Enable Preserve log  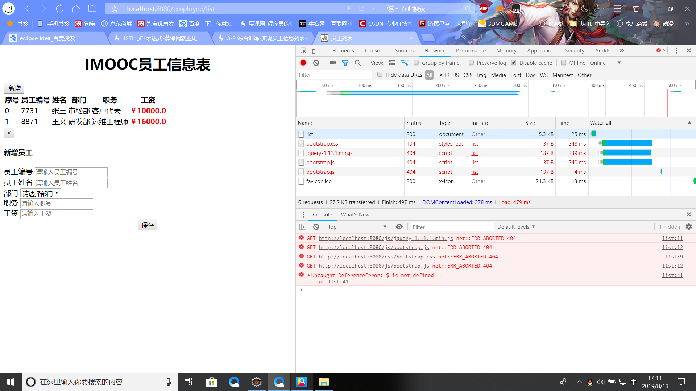point(471,63)
